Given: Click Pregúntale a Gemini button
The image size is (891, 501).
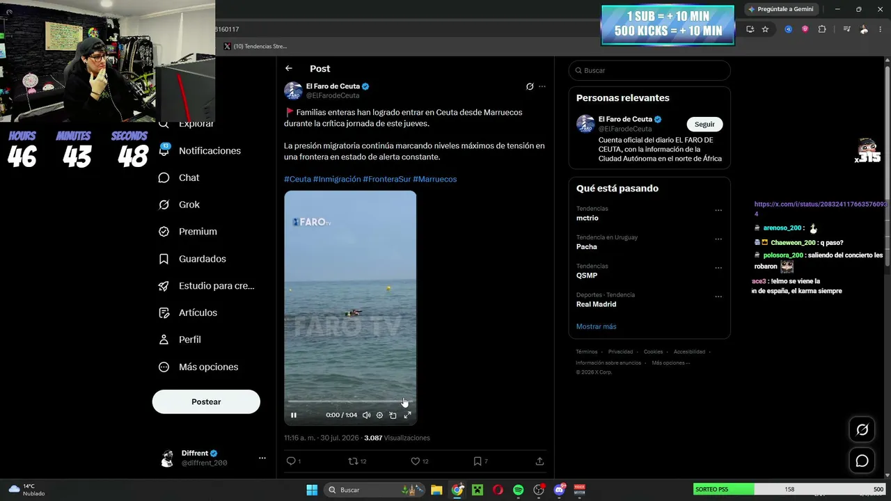Looking at the screenshot, I should coord(781,9).
